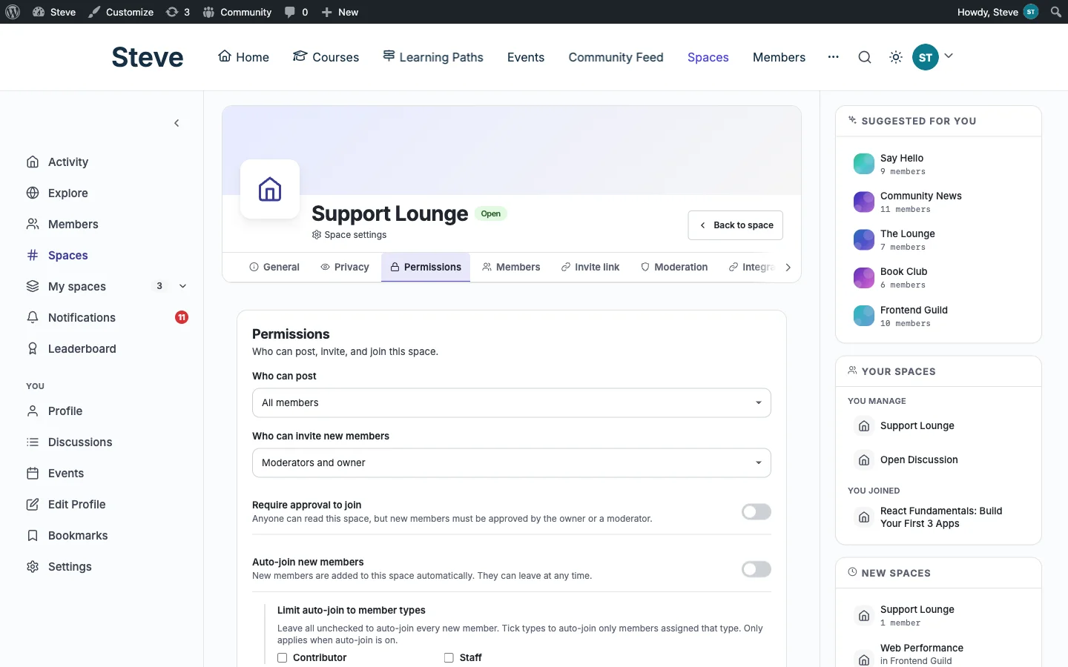
Task: Open Who can invite new members dropdown
Action: [x=512, y=463]
